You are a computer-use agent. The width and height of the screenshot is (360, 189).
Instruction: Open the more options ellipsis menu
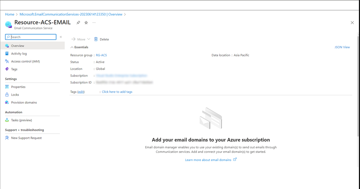coord(94,23)
